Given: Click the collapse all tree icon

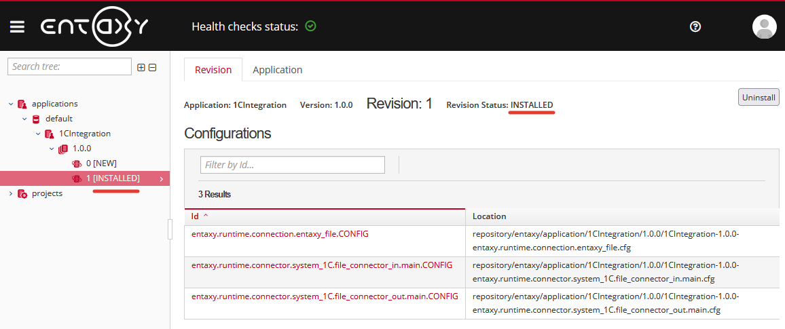Looking at the screenshot, I should [x=152, y=67].
